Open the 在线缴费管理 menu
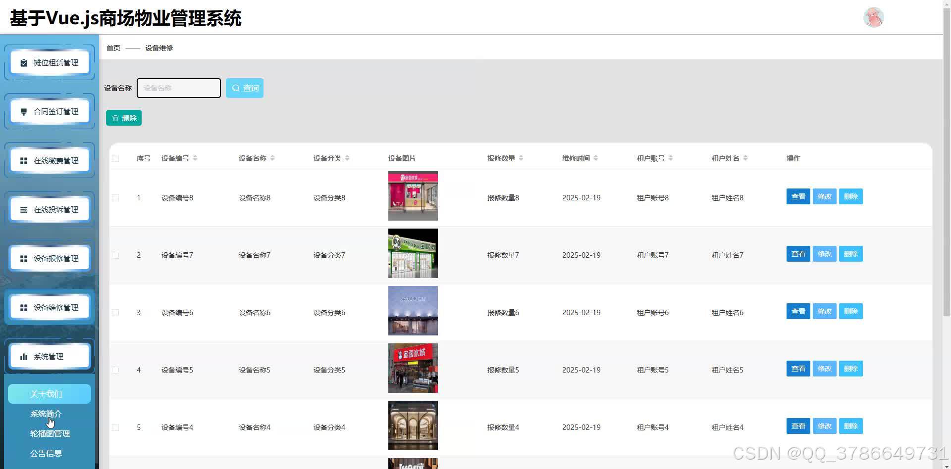The height and width of the screenshot is (469, 951). (50, 161)
